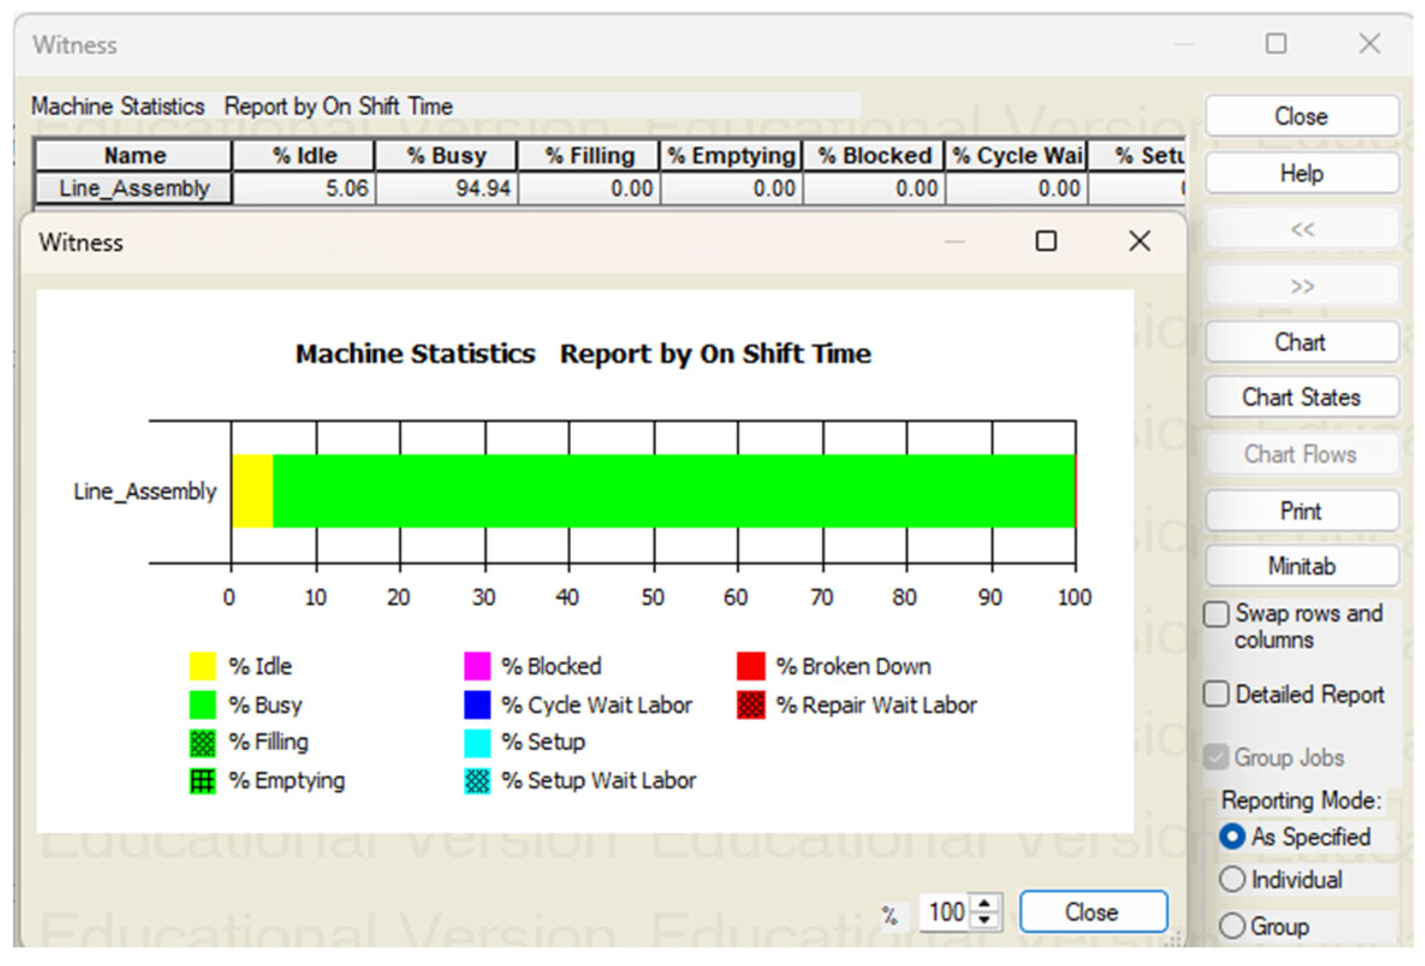Enable Swap rows and columns checkbox
The width and height of the screenshot is (1425, 966).
(1215, 614)
